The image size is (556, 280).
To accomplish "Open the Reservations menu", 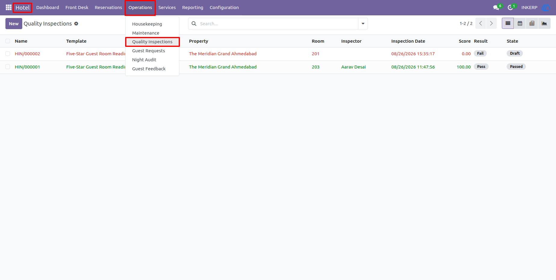I will pos(108,8).
